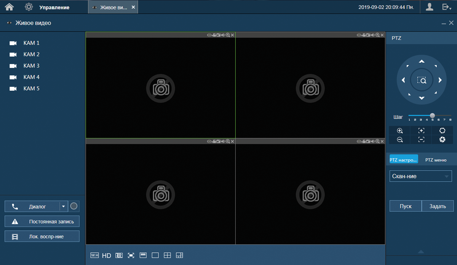Switch to the PTZ меню tab
The image size is (457, 265).
click(x=436, y=160)
